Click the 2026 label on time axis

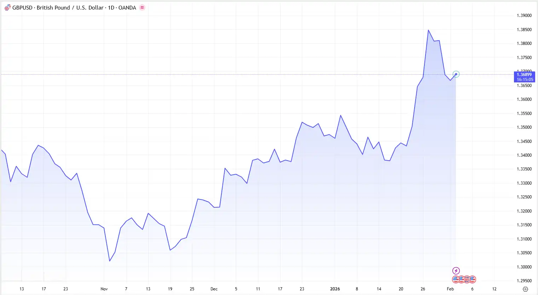(335, 289)
